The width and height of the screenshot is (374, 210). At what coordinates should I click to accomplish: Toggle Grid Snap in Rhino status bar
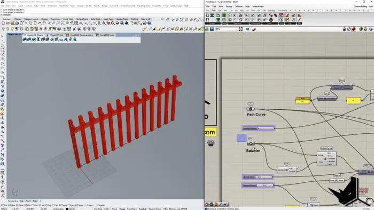coord(98,209)
